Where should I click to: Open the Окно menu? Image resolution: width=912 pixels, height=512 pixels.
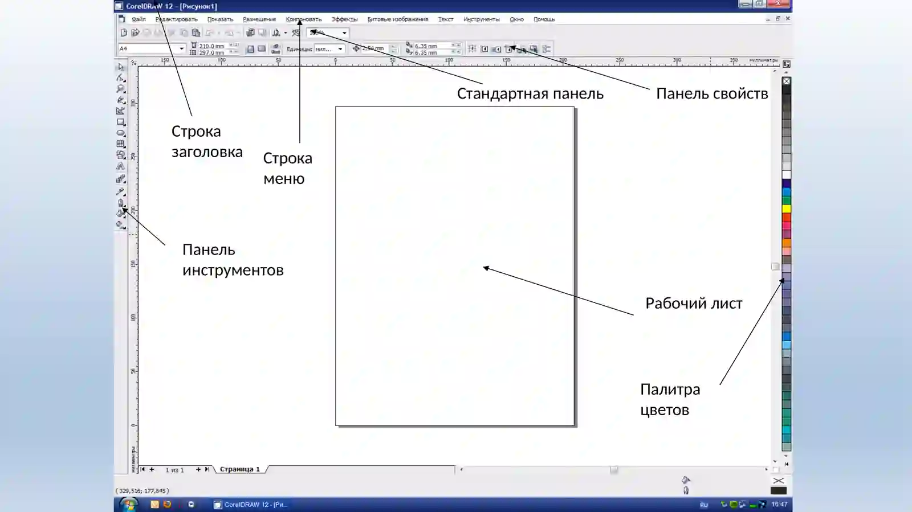click(517, 19)
